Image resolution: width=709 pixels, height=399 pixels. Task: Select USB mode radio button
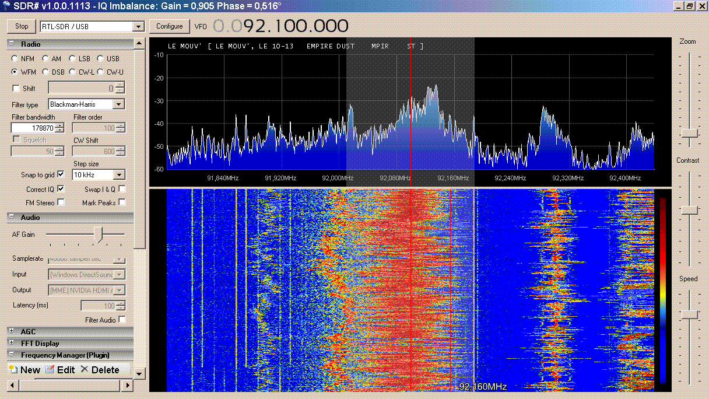coord(100,59)
